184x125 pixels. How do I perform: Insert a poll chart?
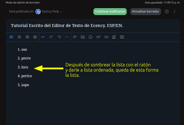(x=114, y=37)
